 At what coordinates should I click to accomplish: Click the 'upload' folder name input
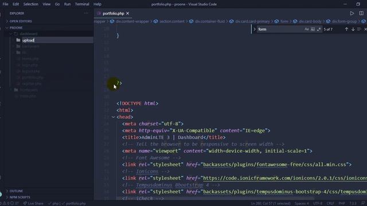[x=57, y=40]
